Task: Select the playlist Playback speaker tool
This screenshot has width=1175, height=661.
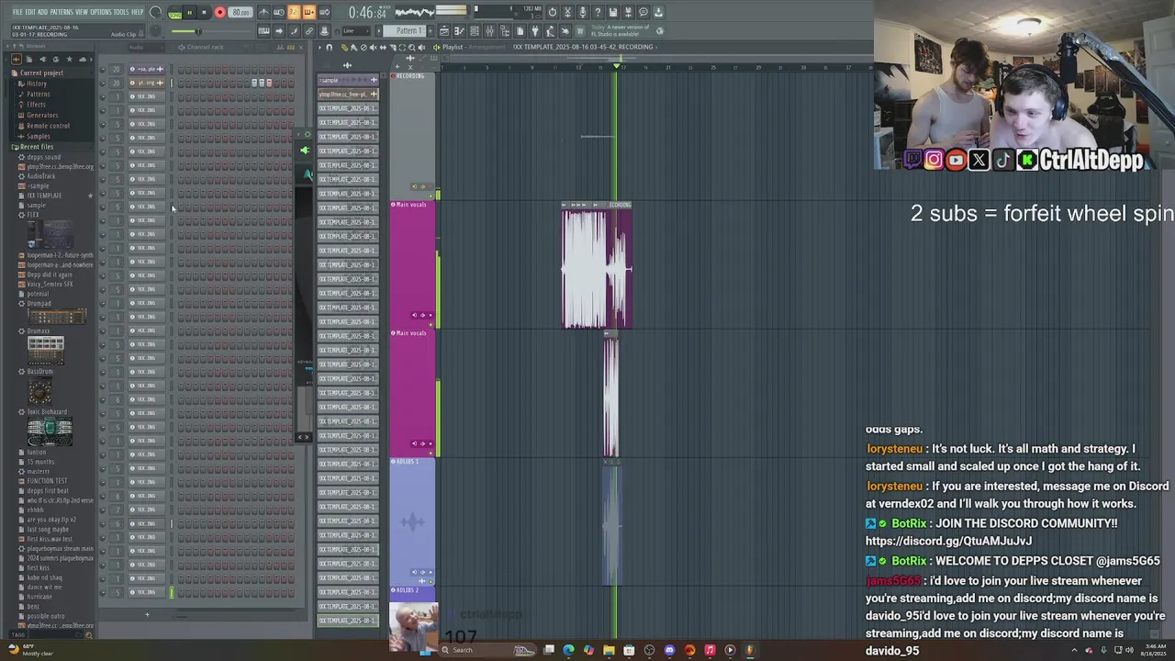Action: (x=421, y=47)
